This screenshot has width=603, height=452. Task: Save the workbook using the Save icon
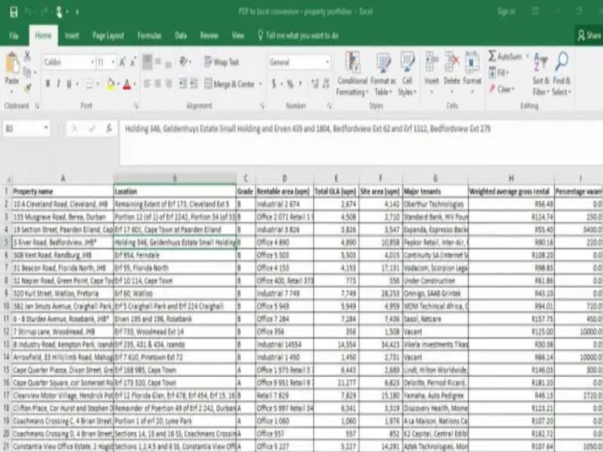click(14, 12)
